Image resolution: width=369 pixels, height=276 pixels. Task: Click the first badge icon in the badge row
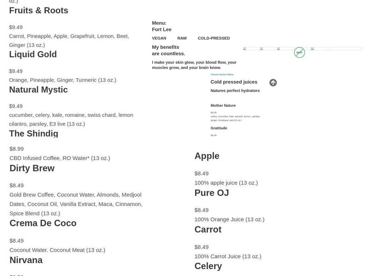coord(245,49)
